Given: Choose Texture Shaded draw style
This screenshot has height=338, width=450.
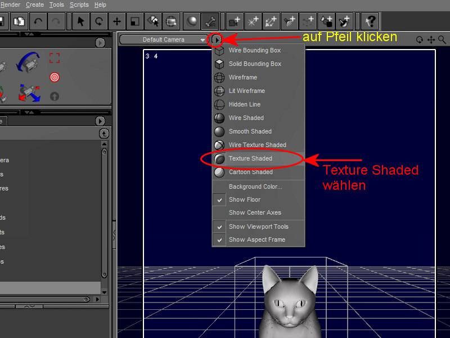Looking at the screenshot, I should (x=258, y=158).
